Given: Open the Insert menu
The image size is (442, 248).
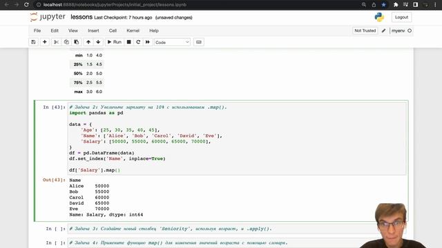Looking at the screenshot, I should (93, 30).
